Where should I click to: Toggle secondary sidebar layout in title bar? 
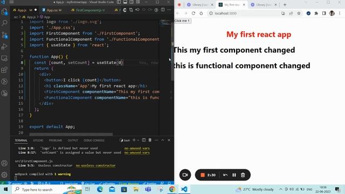[132, 2]
